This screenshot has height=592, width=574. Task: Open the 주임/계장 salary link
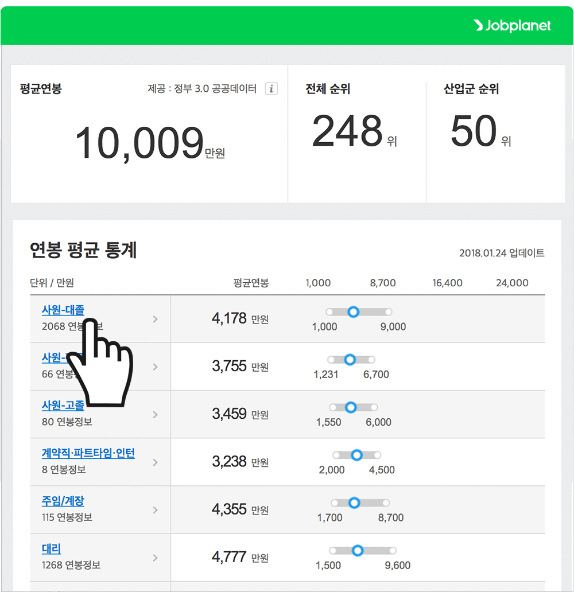tap(63, 500)
